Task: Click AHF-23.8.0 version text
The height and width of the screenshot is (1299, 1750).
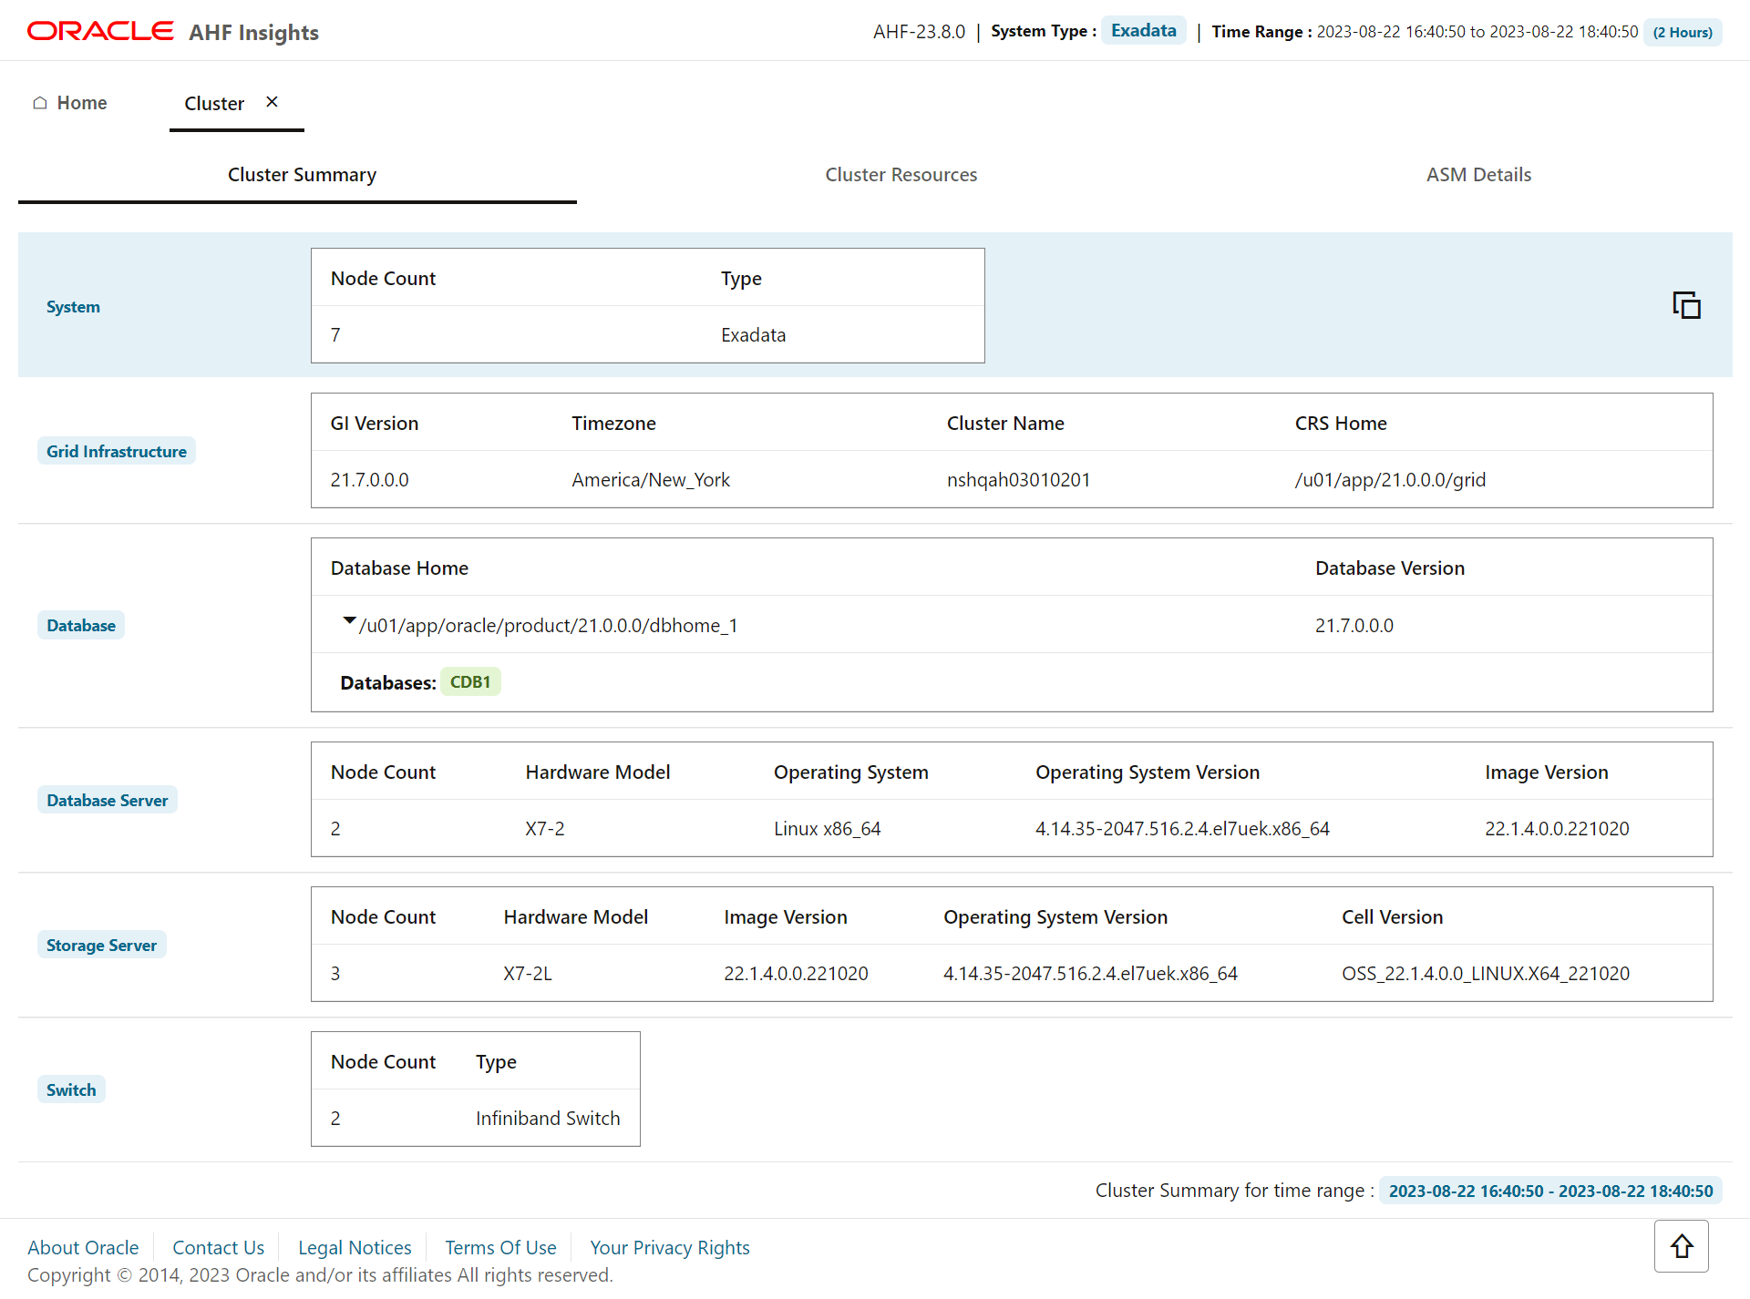Action: [x=919, y=32]
